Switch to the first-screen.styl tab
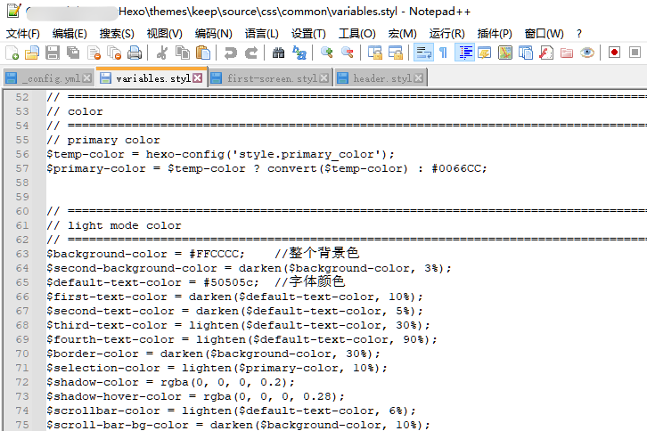 (x=270, y=78)
